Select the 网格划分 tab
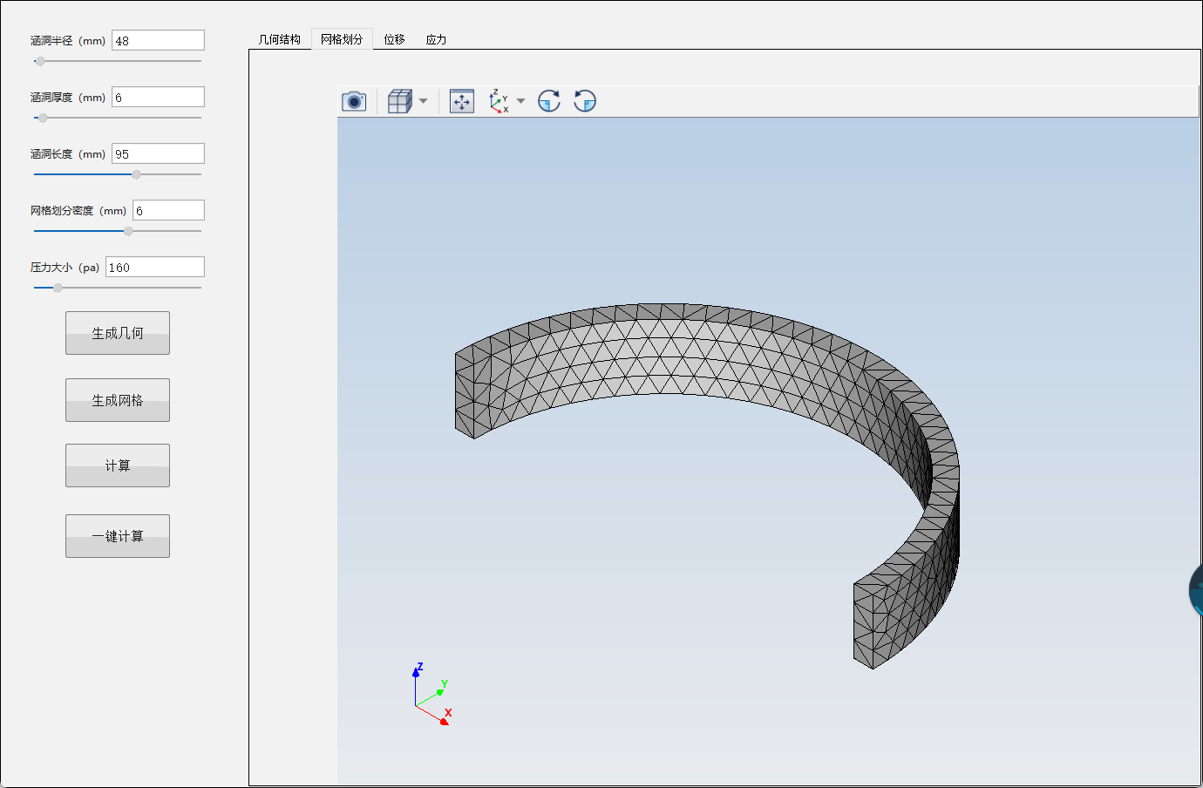The height and width of the screenshot is (788, 1203). tap(342, 39)
